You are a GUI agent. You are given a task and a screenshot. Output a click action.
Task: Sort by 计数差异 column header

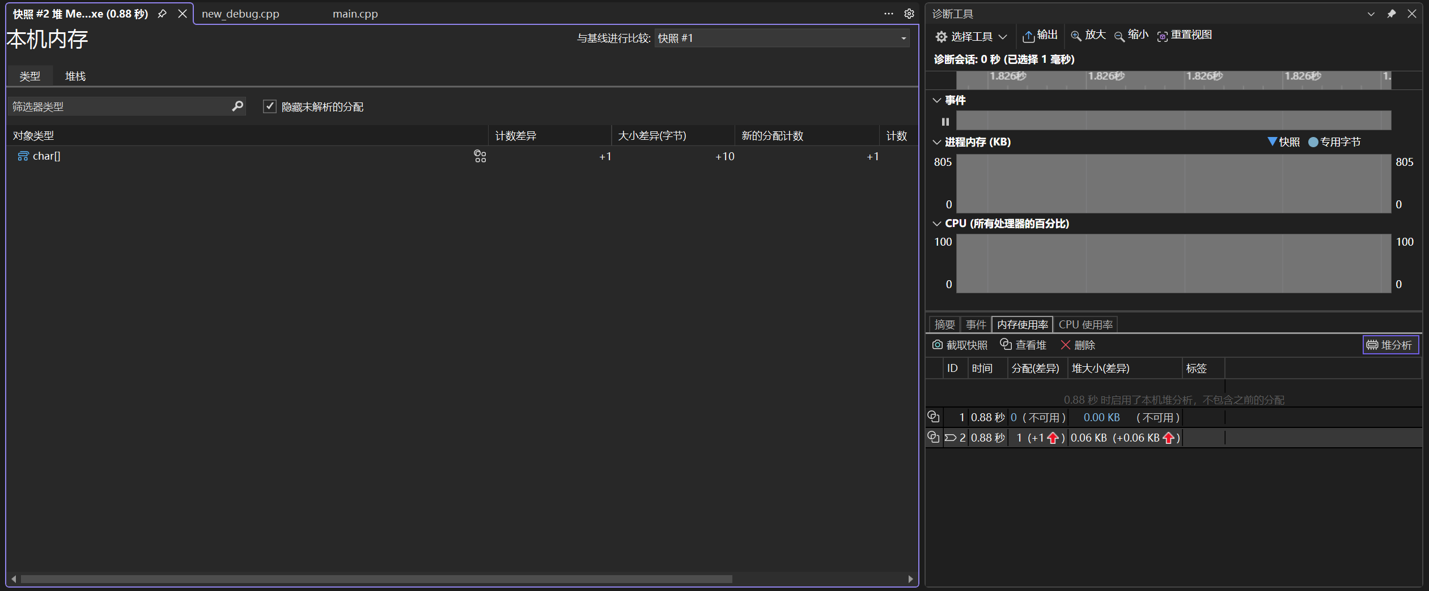(x=549, y=136)
